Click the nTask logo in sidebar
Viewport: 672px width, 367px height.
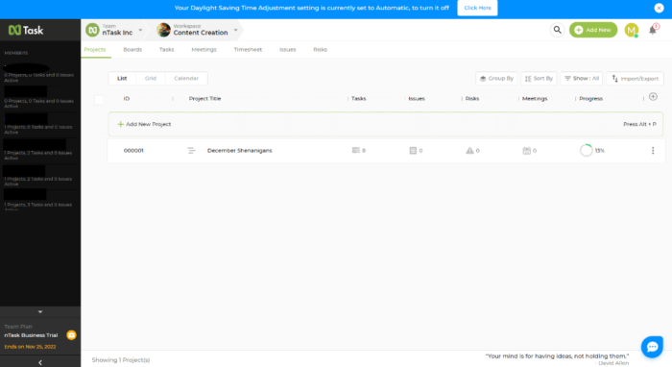tap(26, 30)
